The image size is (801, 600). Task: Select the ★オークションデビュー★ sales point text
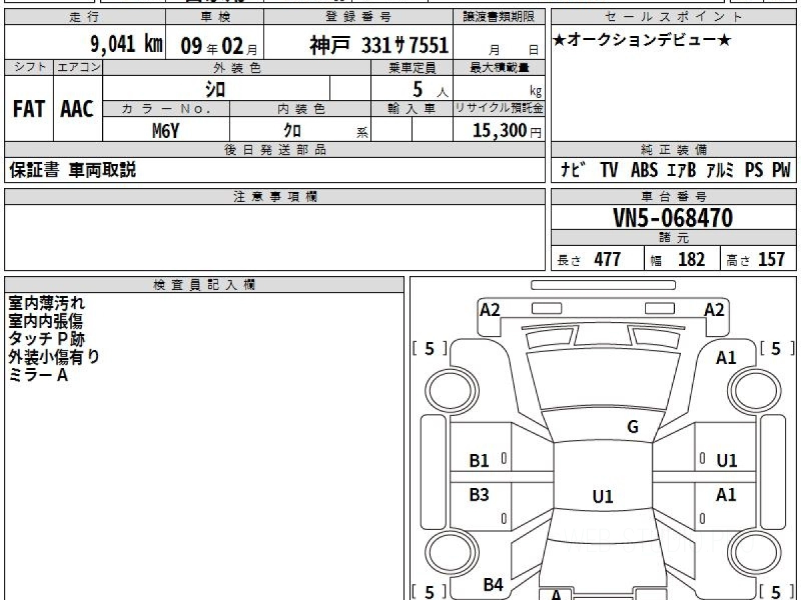[x=642, y=41]
